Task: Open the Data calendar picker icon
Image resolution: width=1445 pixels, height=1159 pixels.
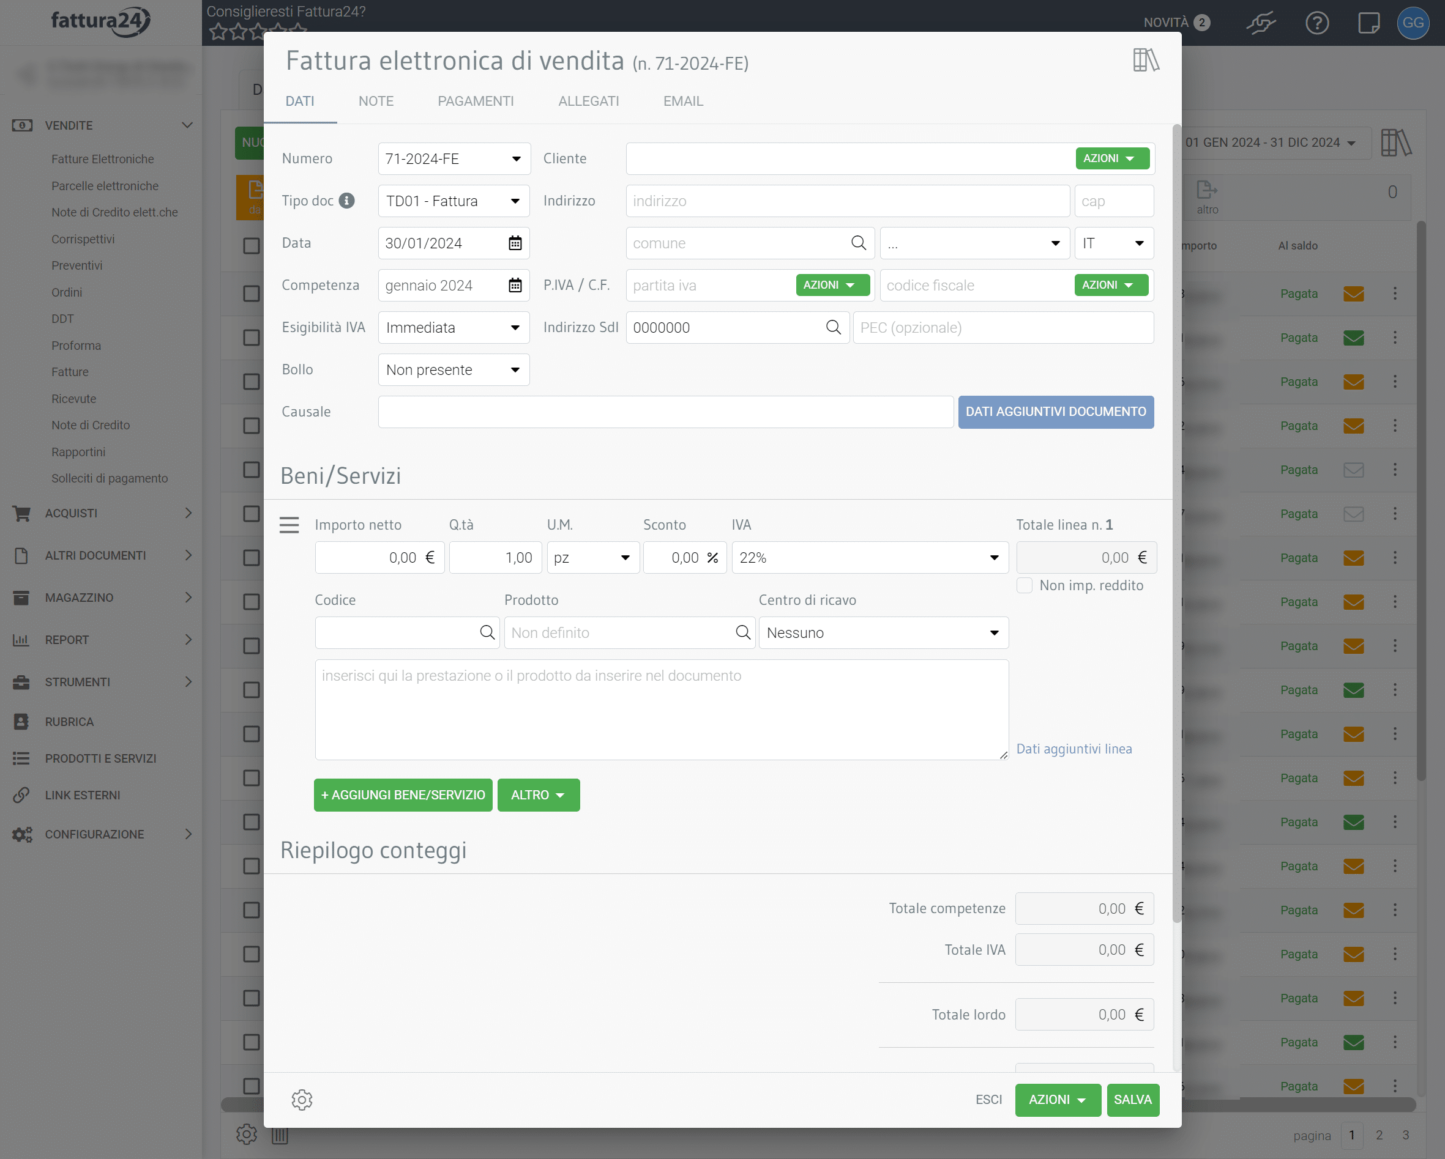Action: [x=515, y=243]
